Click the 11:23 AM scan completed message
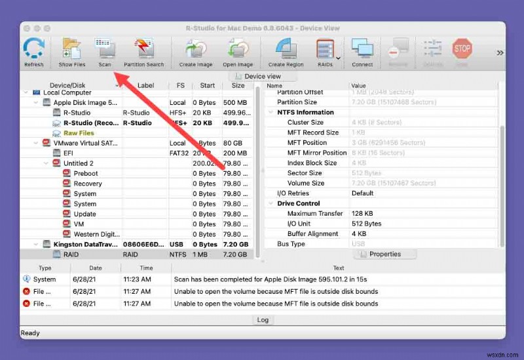The image size is (524, 360). pyautogui.click(x=271, y=279)
